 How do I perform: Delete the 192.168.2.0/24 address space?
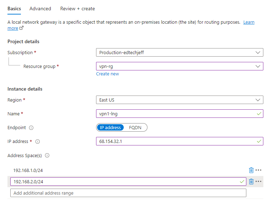(251, 182)
